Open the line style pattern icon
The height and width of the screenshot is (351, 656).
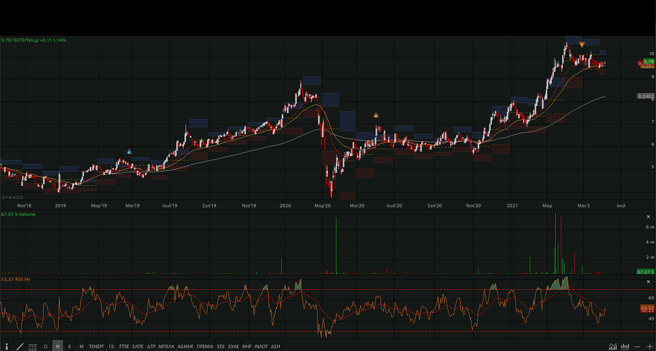pyautogui.click(x=33, y=346)
